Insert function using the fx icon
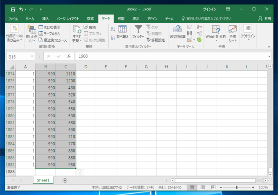Image resolution: width=278 pixels, height=195 pixels. coord(69,56)
